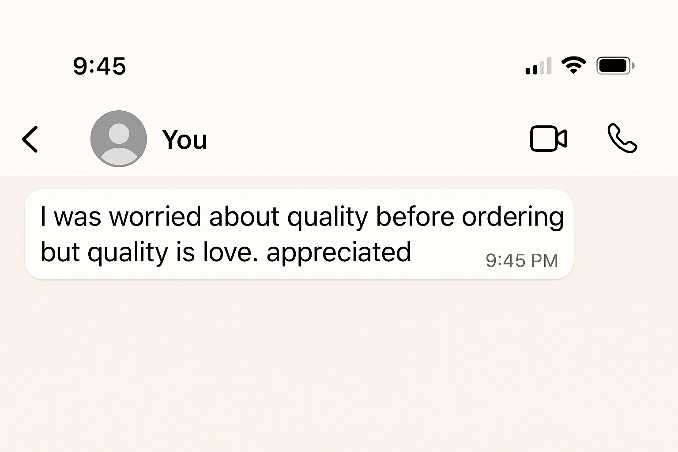Open contact info via the name "You"
Screen dimensions: 678x452
[x=185, y=140]
